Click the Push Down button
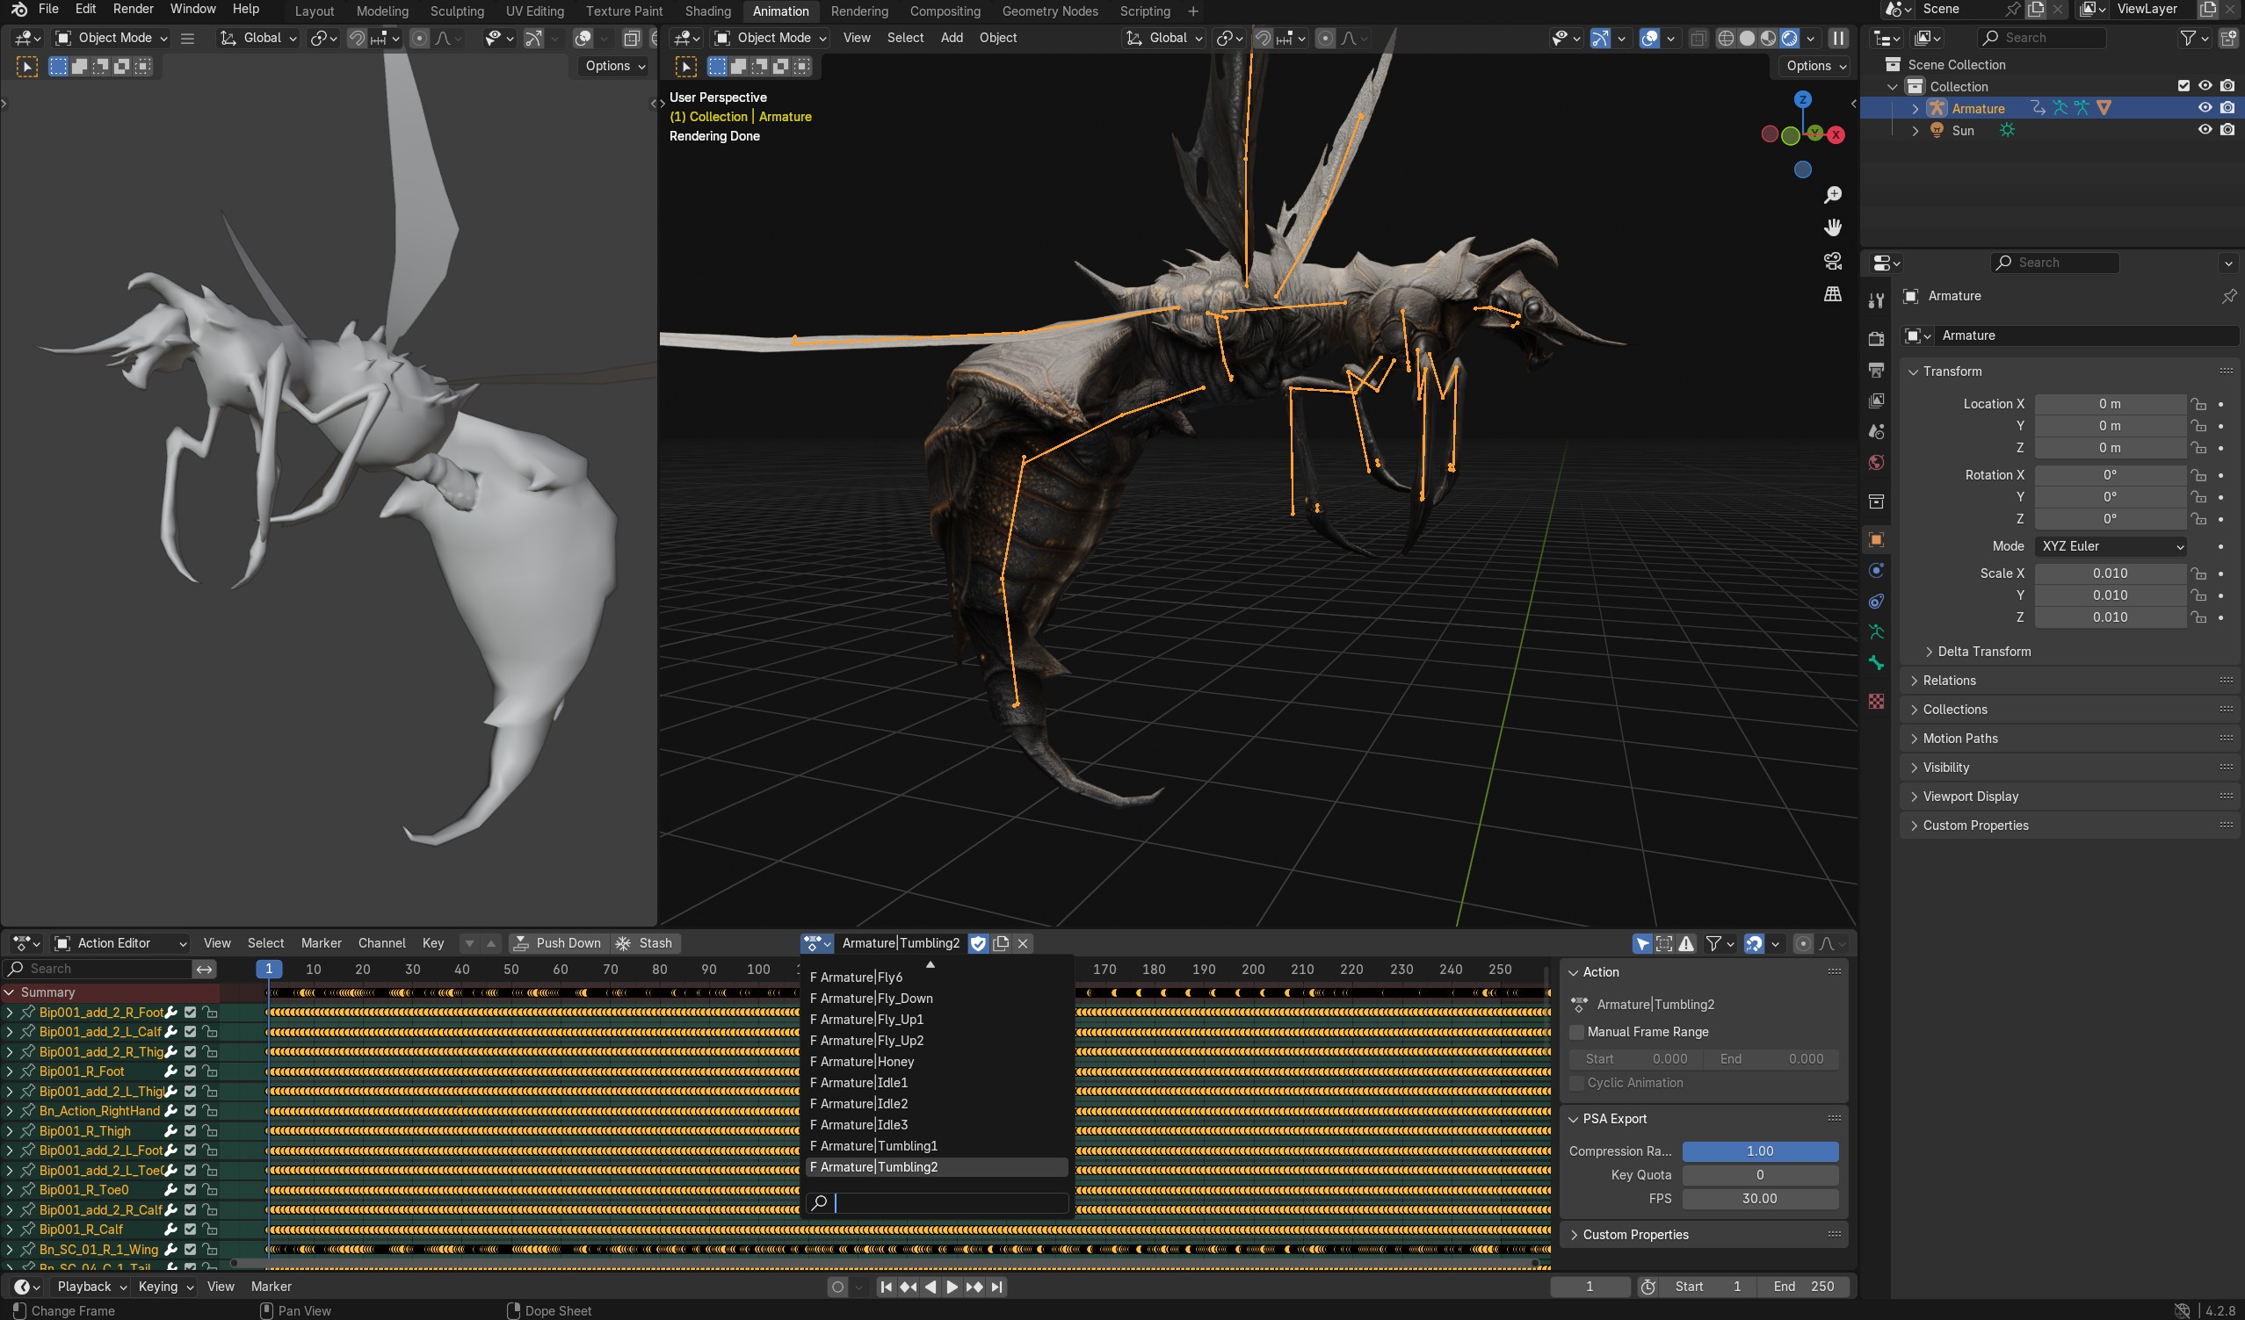The width and height of the screenshot is (2245, 1320). pos(559,943)
